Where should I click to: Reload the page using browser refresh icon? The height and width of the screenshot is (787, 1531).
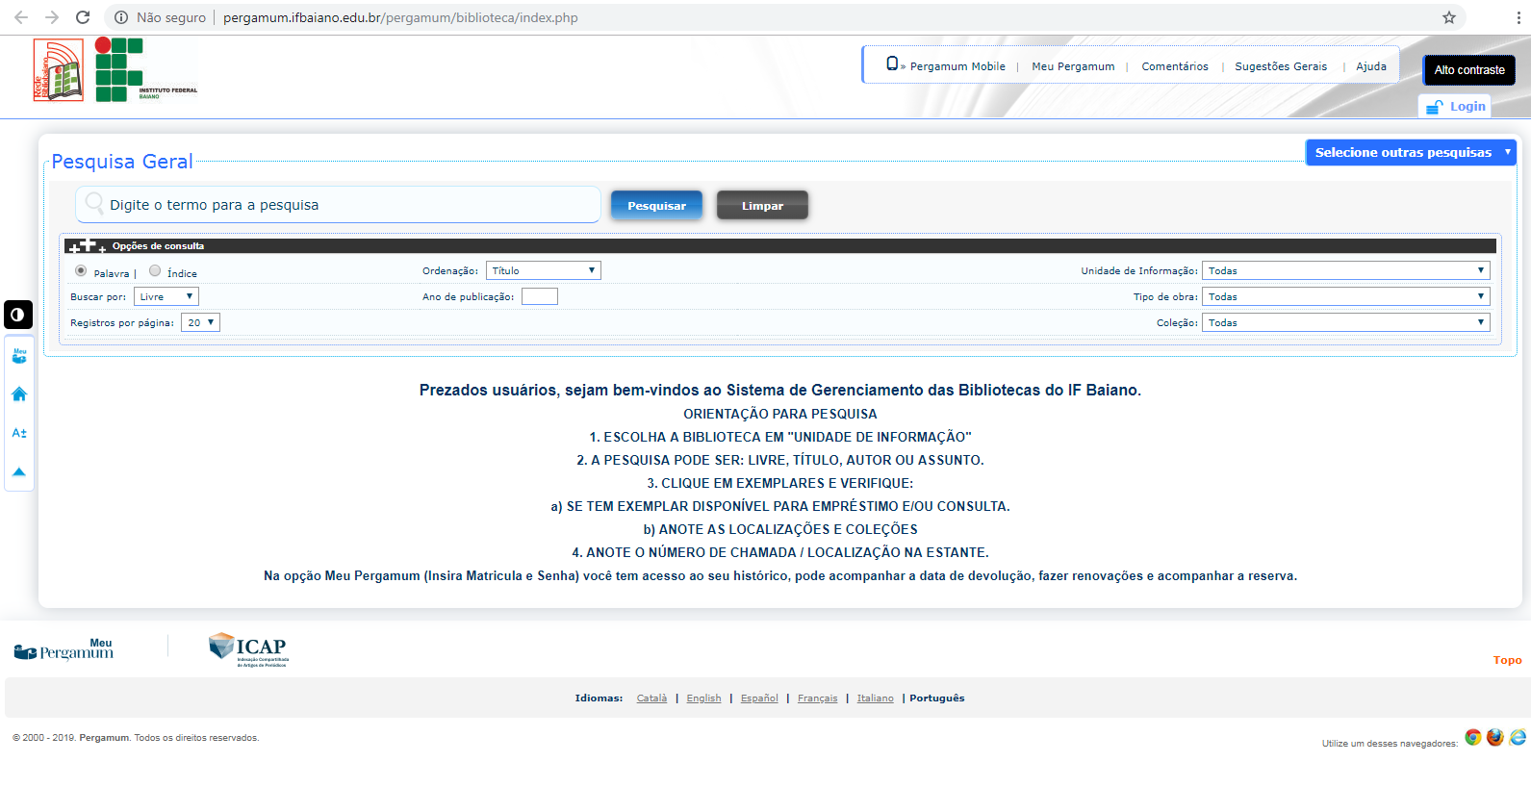83,17
